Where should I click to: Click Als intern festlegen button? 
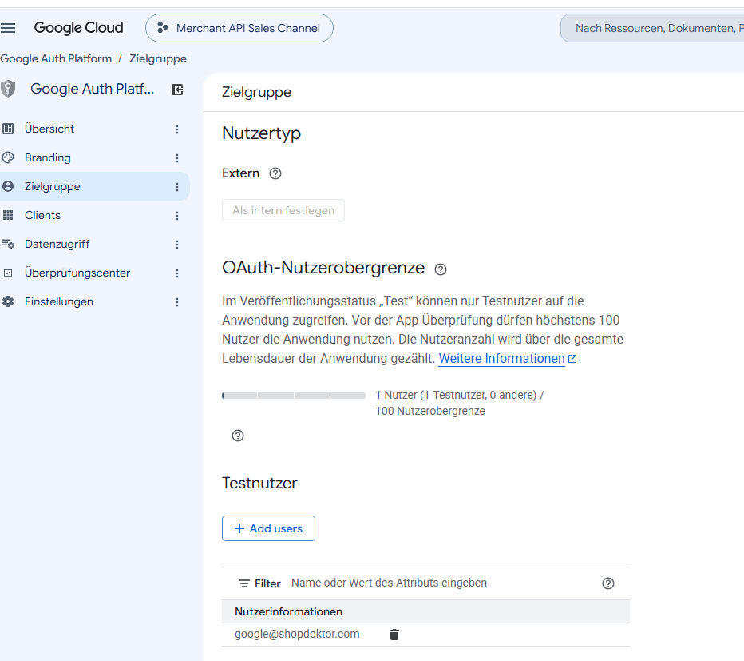[283, 210]
